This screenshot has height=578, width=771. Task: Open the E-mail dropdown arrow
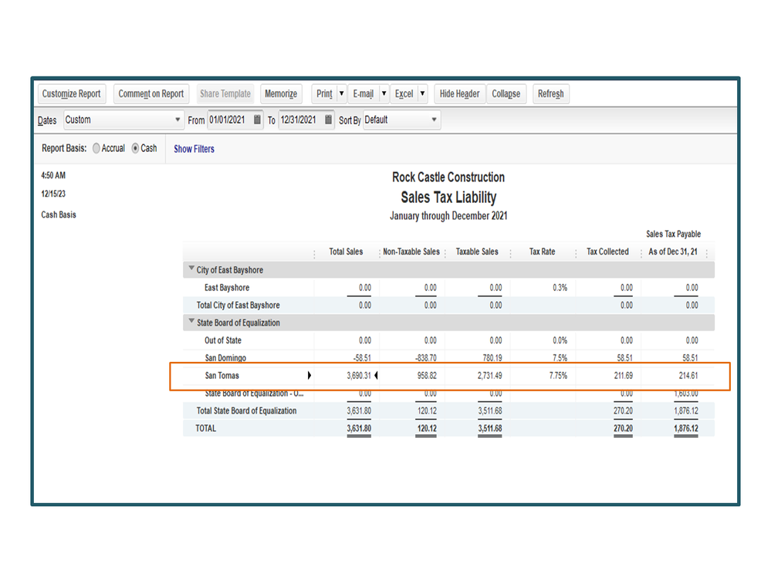coord(384,94)
